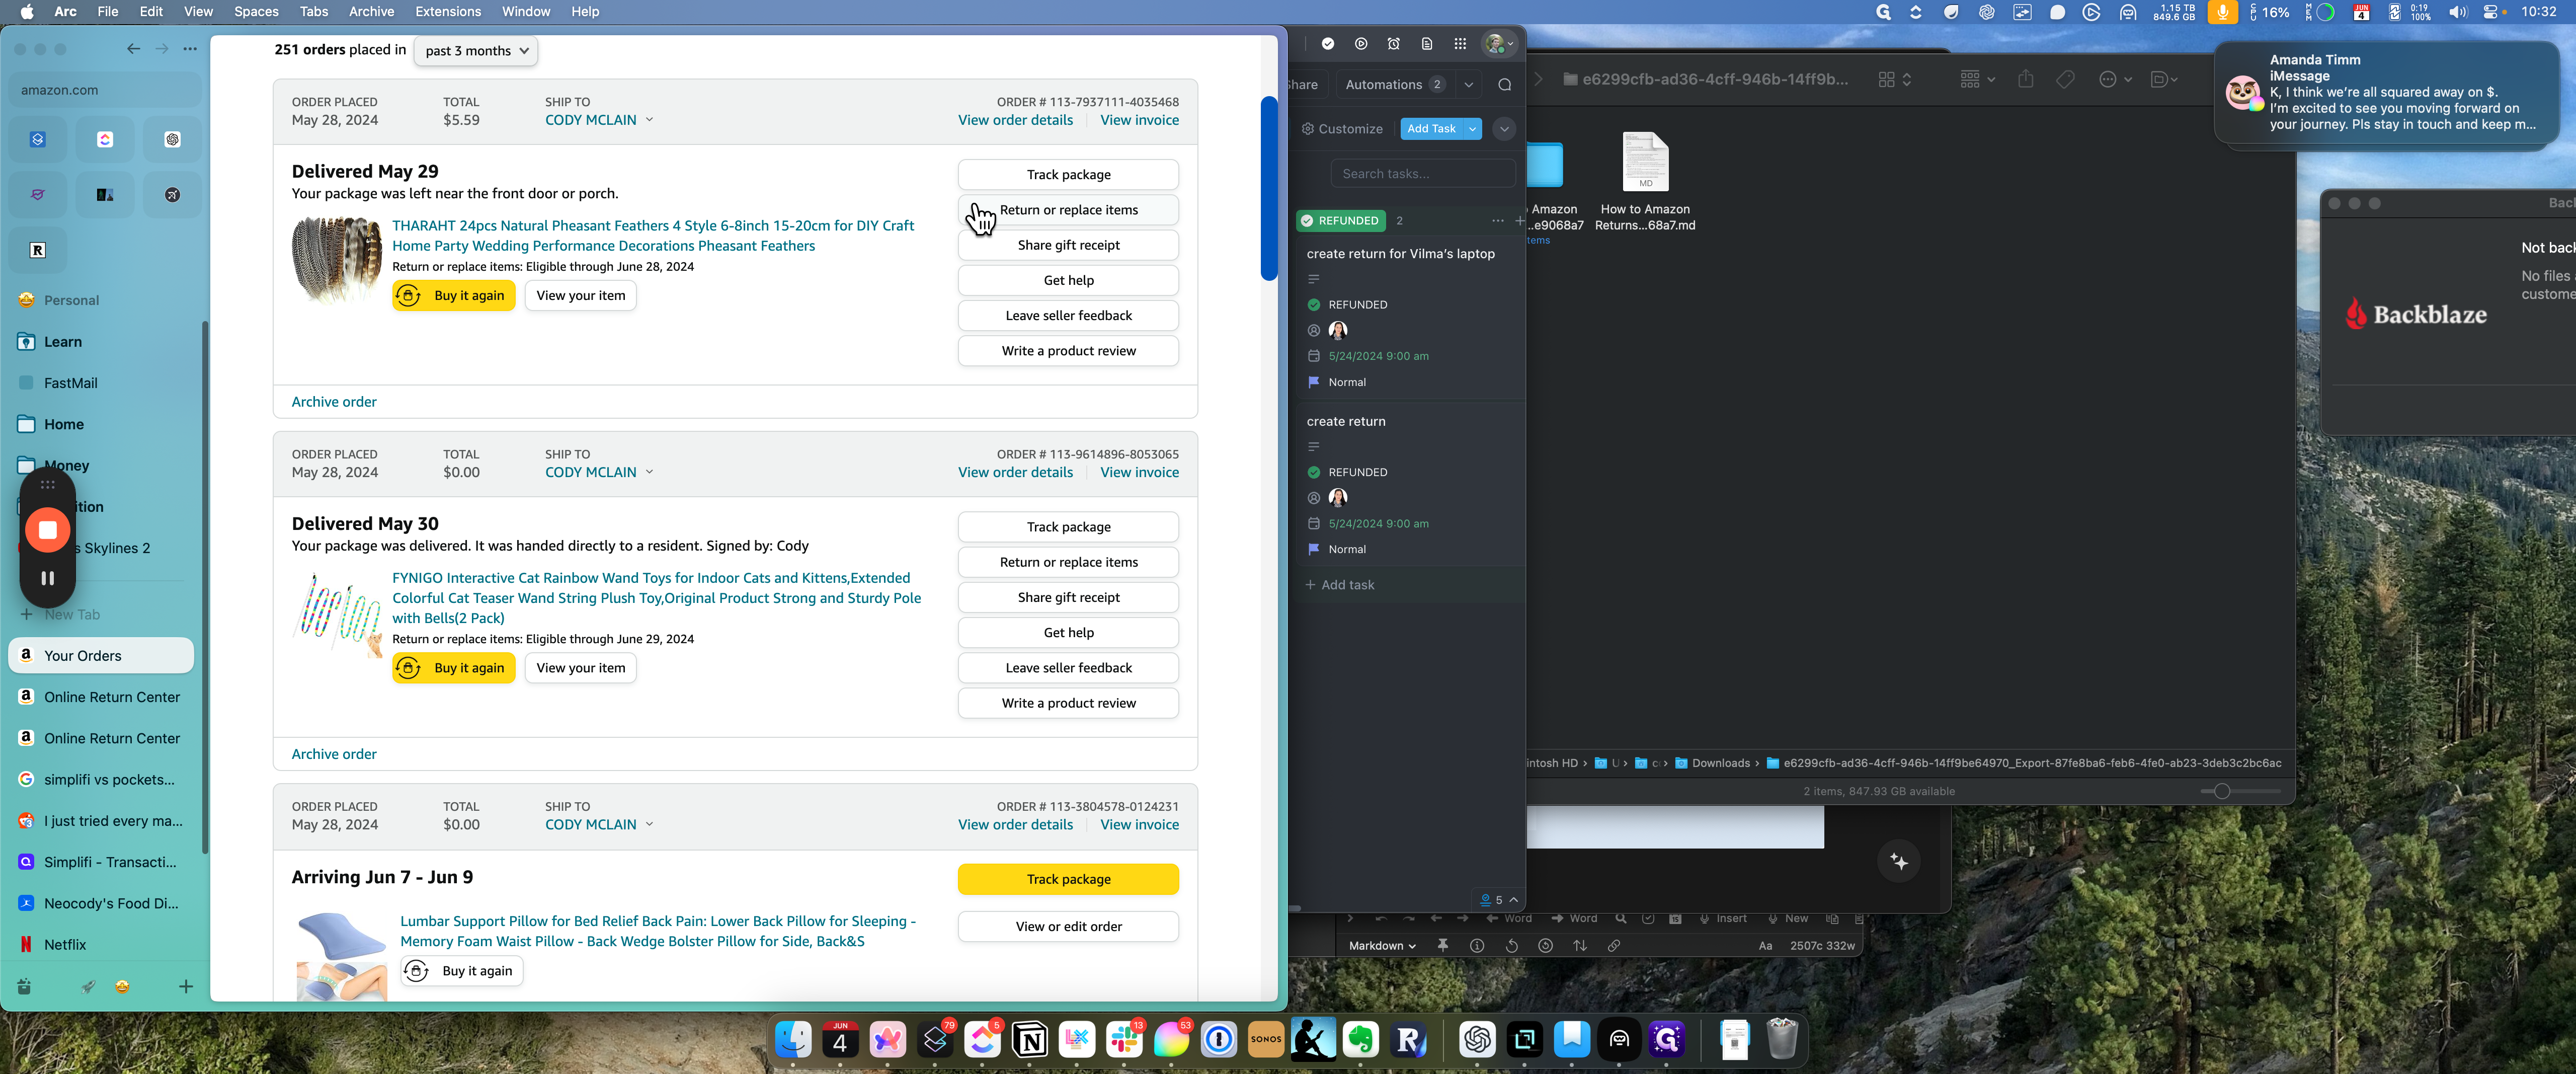Click Archive order under feathers order
The image size is (2576, 1074).
click(x=334, y=402)
